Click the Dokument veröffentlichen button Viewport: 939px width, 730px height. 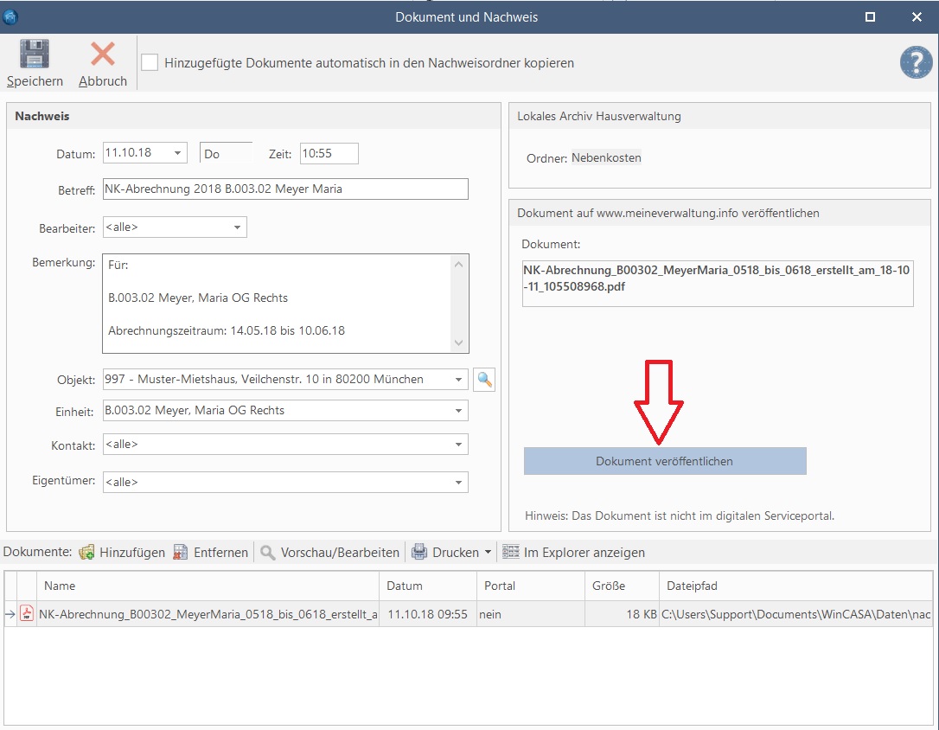pyautogui.click(x=664, y=461)
